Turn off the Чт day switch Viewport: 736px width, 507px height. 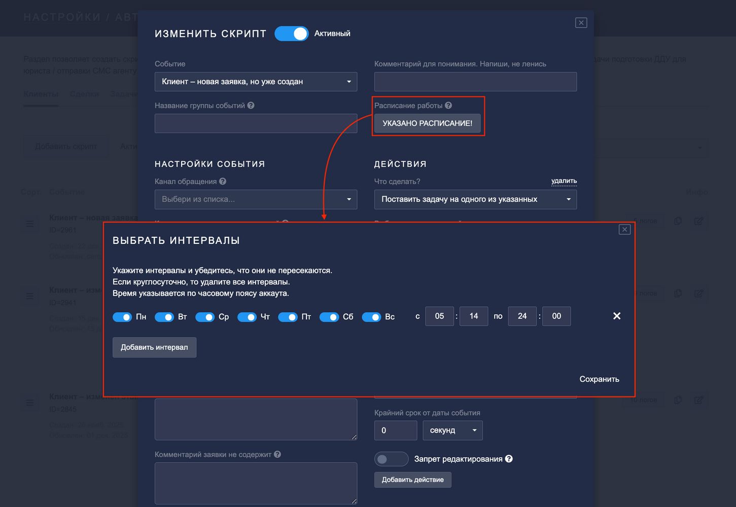coord(247,317)
